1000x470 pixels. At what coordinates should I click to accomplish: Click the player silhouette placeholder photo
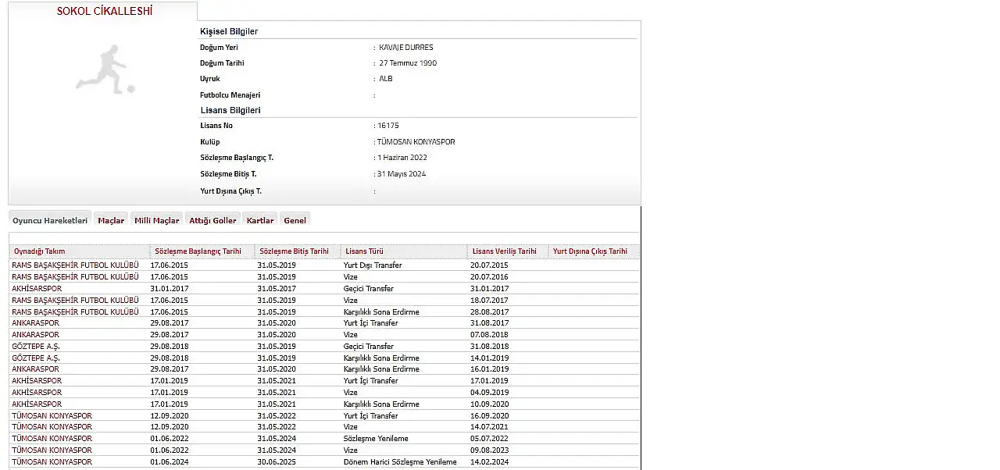(x=105, y=70)
